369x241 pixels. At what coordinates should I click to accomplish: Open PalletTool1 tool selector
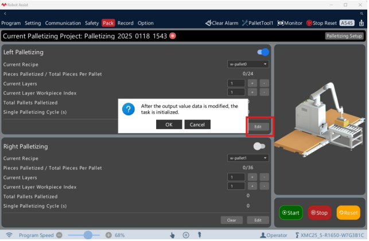[x=258, y=23]
